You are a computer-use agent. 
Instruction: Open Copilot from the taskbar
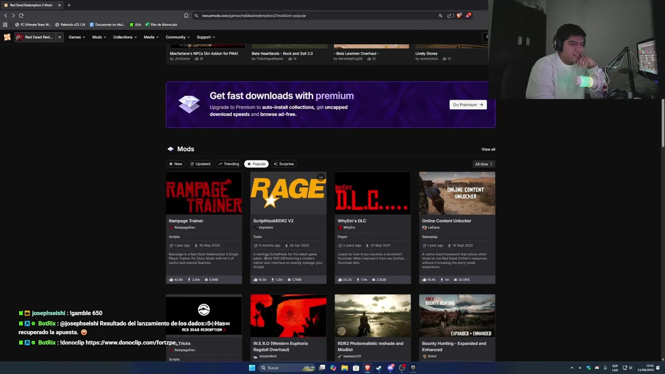(x=333, y=368)
